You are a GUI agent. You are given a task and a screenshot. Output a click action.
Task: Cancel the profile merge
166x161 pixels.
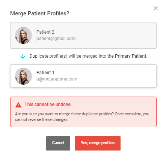58,143
